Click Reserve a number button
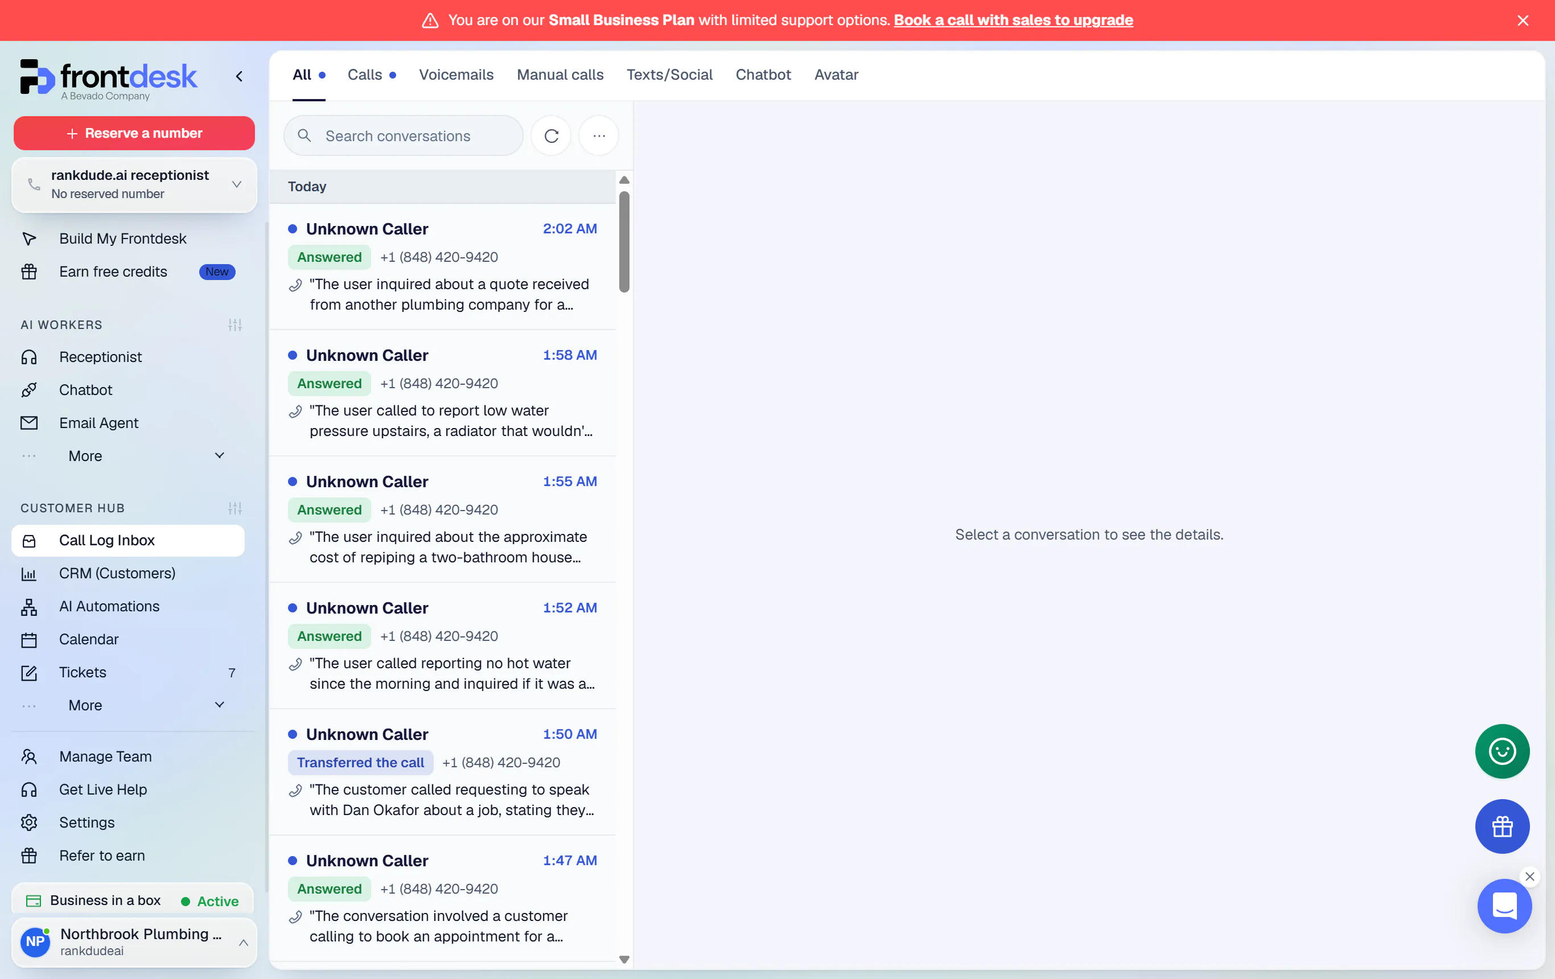Screen dimensions: 1555x979 pyautogui.click(x=134, y=133)
